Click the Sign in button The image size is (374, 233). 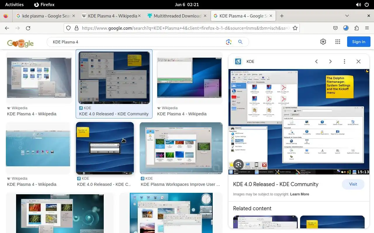click(x=359, y=42)
